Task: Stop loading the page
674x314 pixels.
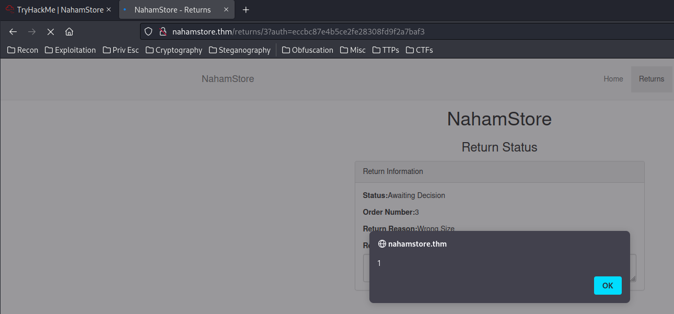Action: pyautogui.click(x=51, y=32)
